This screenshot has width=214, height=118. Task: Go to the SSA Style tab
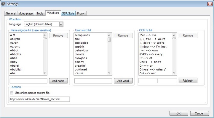(x=68, y=13)
